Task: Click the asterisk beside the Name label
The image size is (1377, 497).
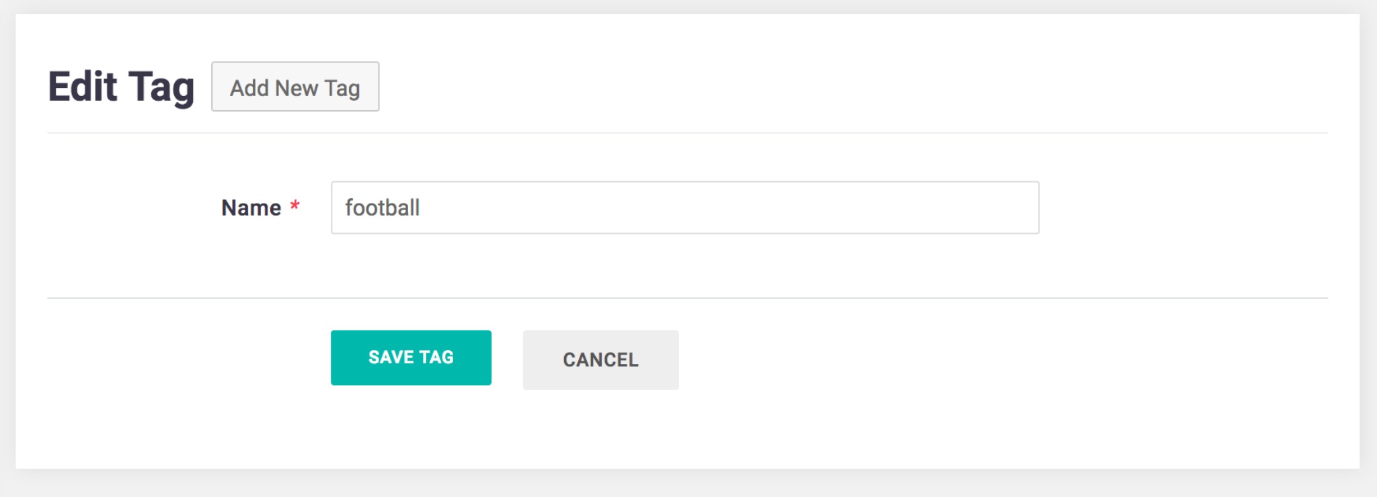Action: 294,206
